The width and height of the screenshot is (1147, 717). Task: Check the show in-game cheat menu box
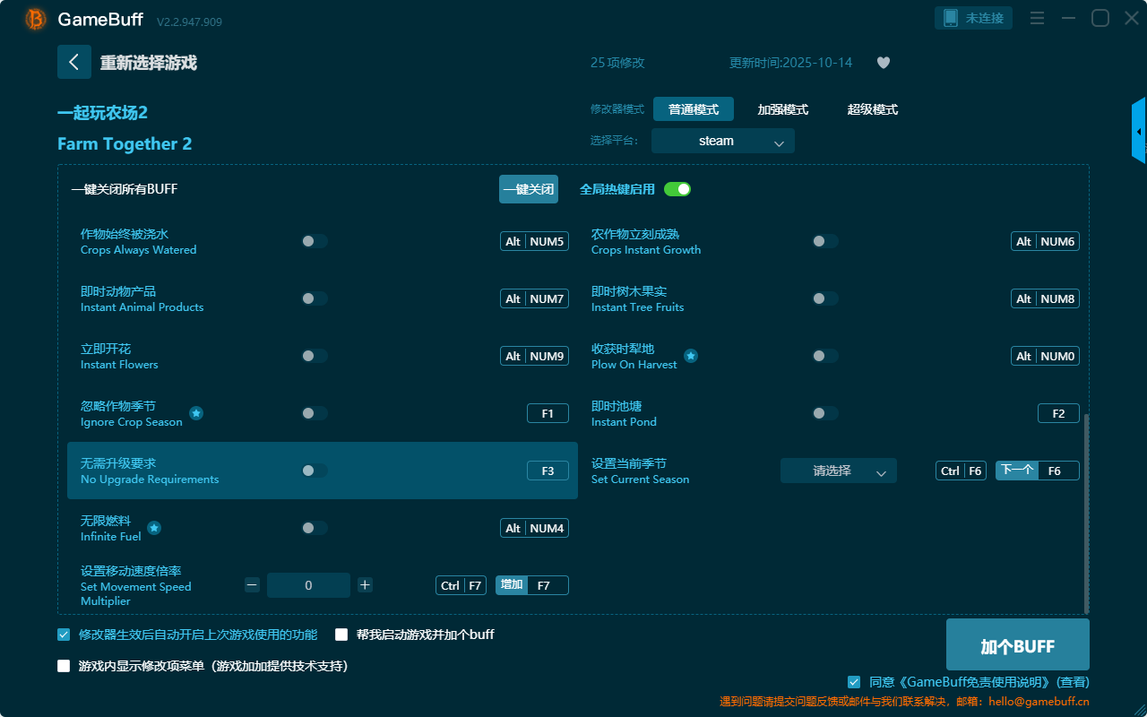(64, 666)
